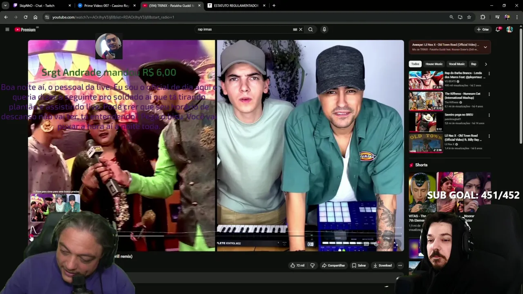Open the Old Town Road thumbnail
Viewport: 523px width, 294px height.
(426, 143)
